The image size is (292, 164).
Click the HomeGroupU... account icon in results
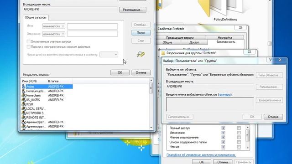(23, 91)
